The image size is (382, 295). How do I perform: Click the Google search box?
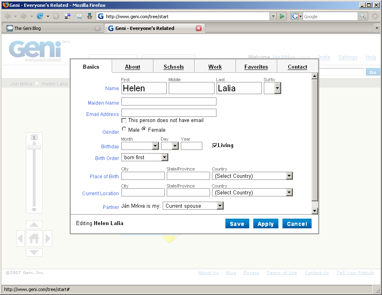(330, 16)
